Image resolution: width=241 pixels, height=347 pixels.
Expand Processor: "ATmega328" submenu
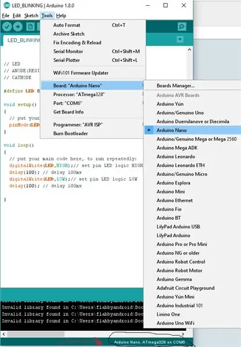pos(93,94)
